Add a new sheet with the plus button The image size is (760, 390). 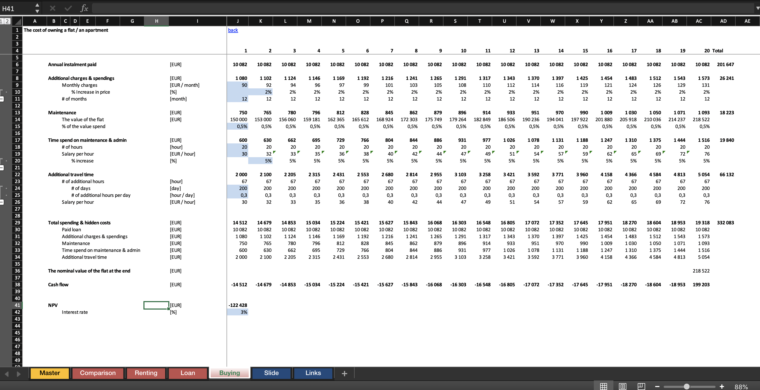tap(344, 373)
